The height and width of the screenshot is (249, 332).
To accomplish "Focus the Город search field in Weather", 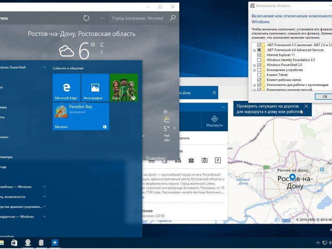I will point(138,18).
